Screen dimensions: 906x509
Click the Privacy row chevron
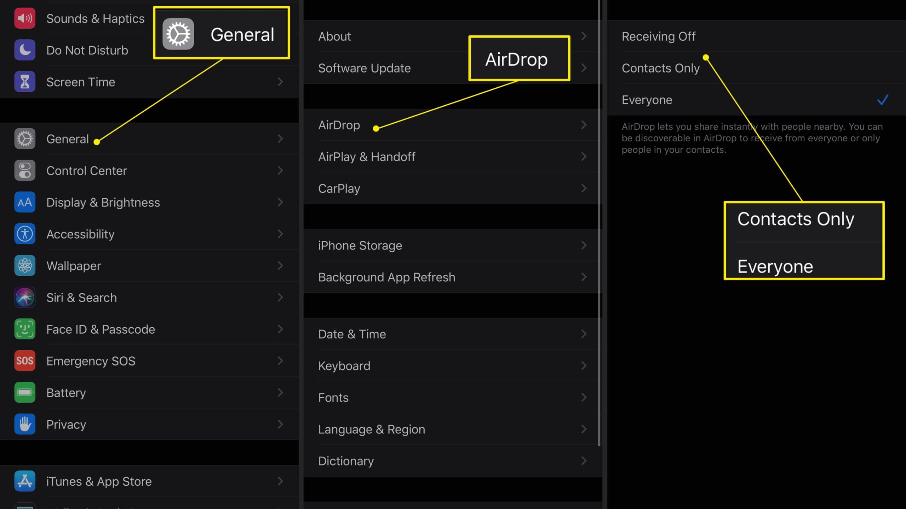pos(280,424)
